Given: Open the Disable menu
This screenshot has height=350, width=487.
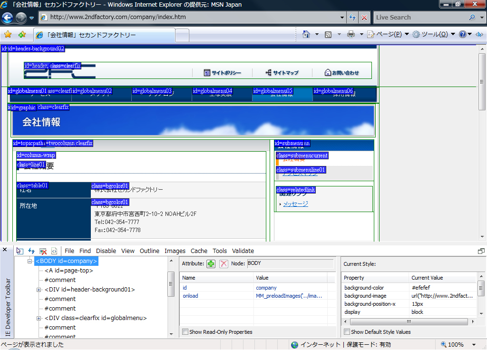Looking at the screenshot, I should [106, 251].
